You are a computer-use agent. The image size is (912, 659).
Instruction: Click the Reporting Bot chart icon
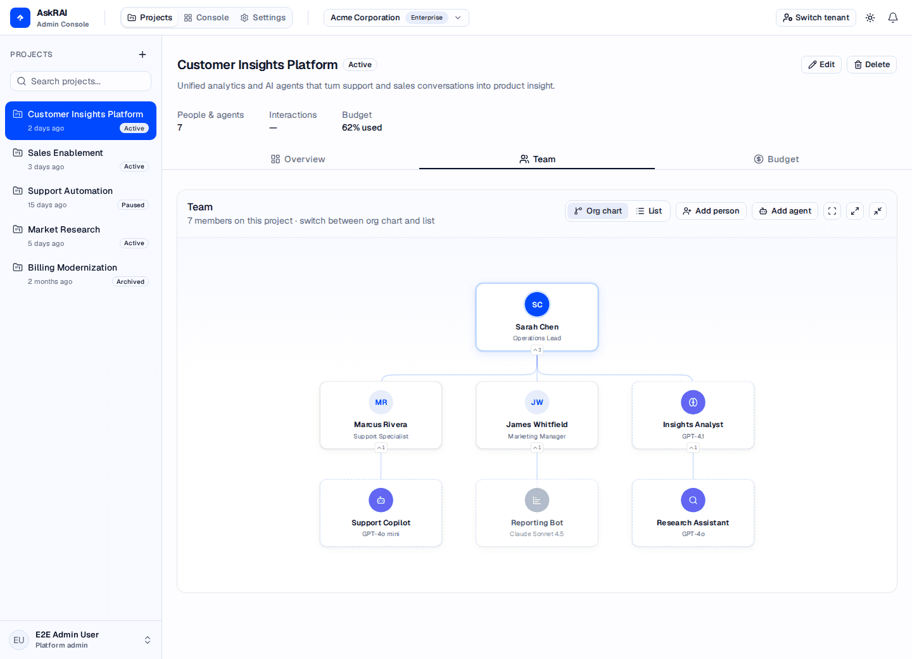[537, 500]
